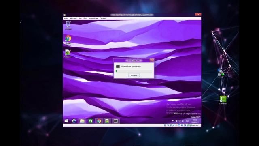
Task: Click the volume tray icon in guest
Action: pyautogui.click(x=183, y=121)
